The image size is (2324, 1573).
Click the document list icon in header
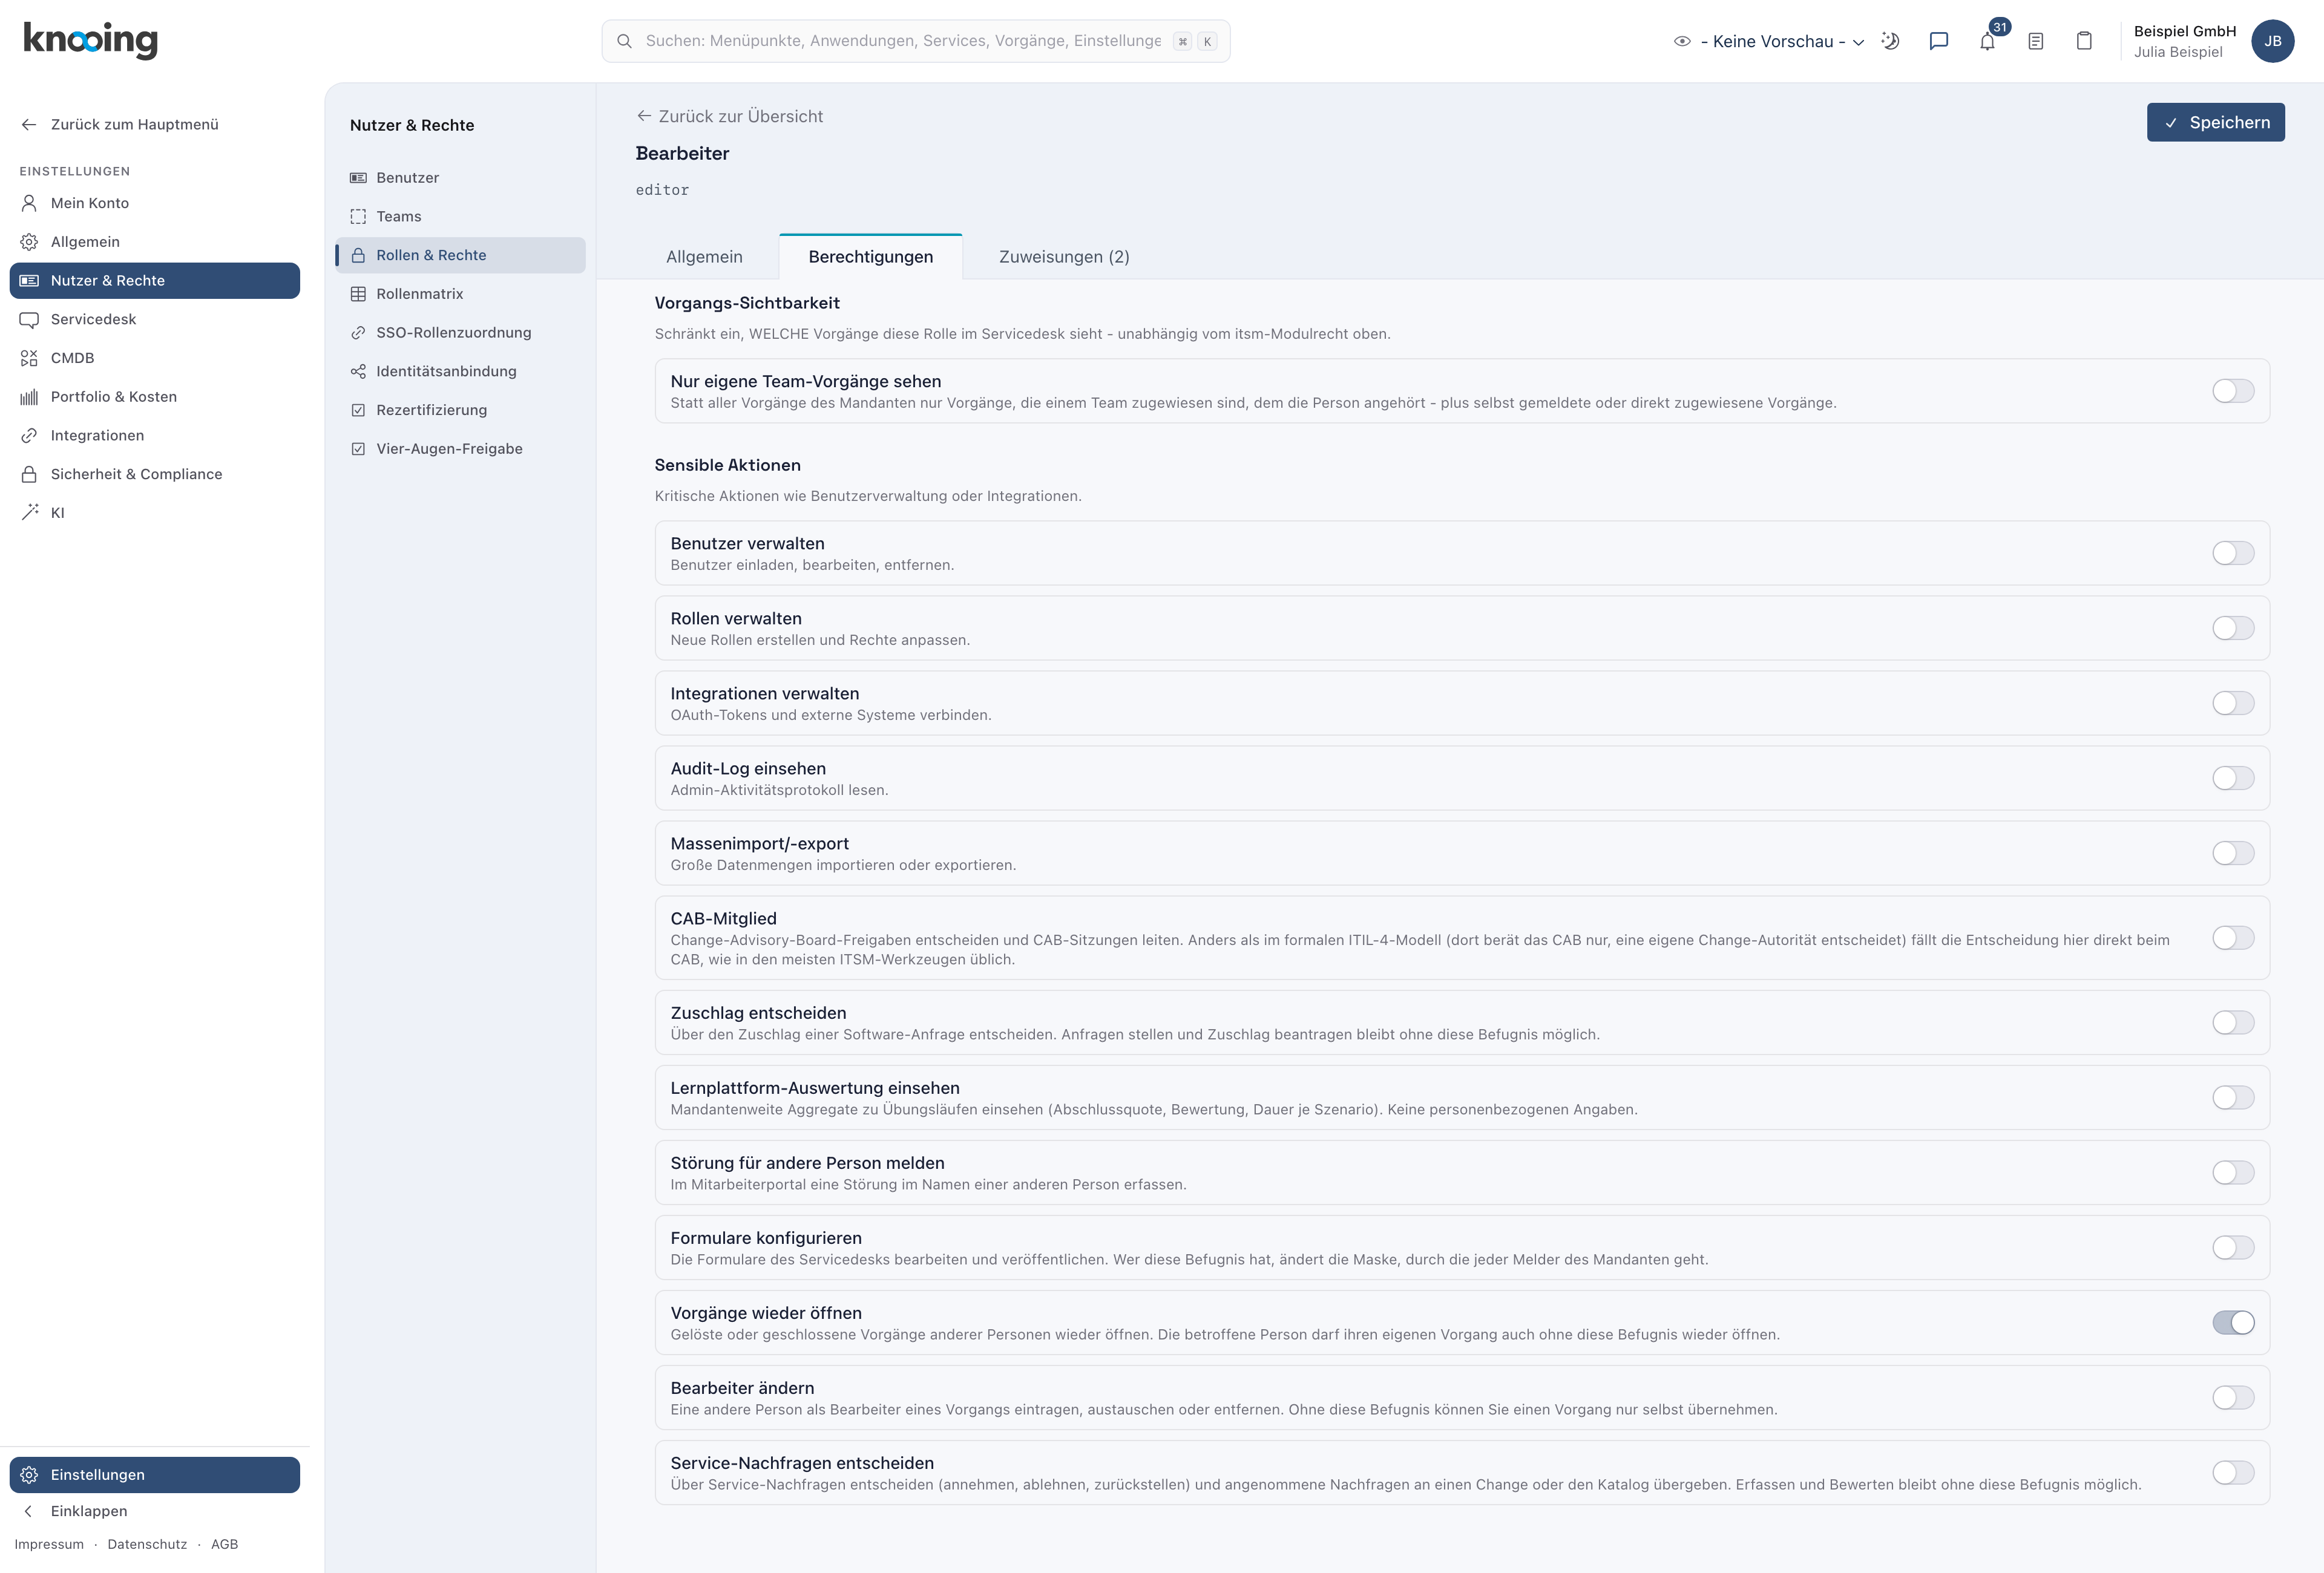[x=2035, y=41]
